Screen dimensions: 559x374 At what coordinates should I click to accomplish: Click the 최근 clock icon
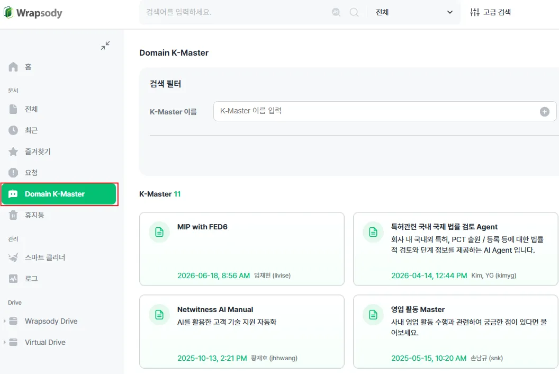tap(13, 130)
